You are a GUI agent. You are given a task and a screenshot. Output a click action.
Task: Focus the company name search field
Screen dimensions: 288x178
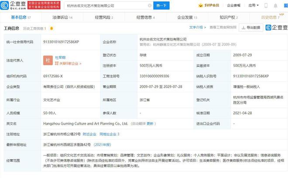(x=109, y=6)
